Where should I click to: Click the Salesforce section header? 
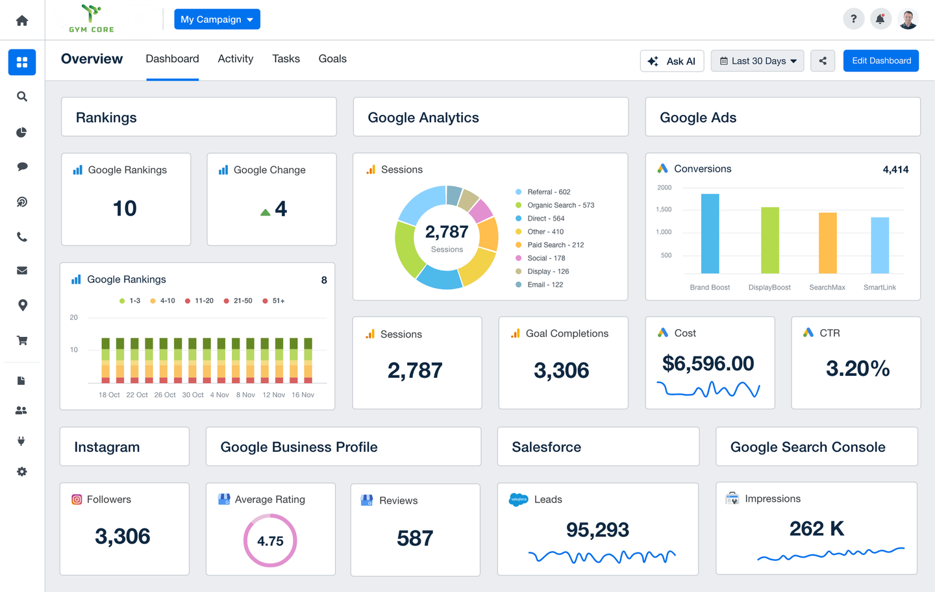click(x=598, y=447)
